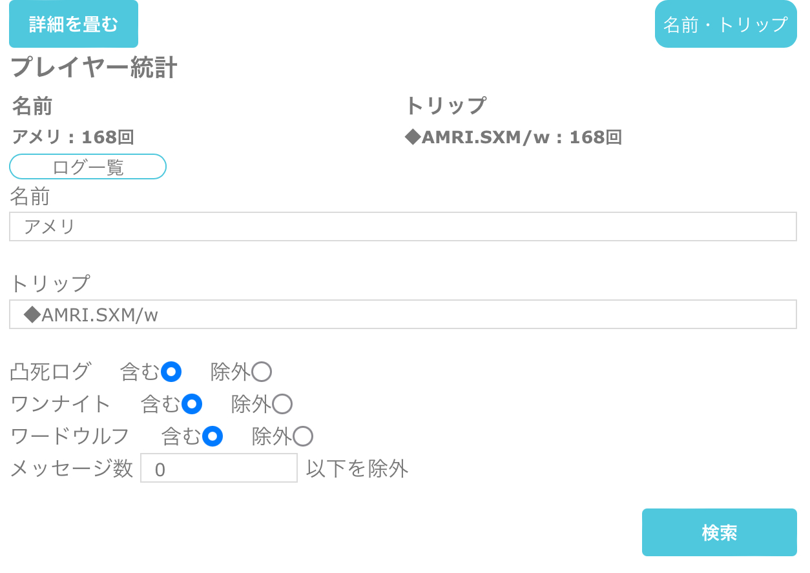Viewport: 810px width, 573px height.
Task: Open the ログ一覧 log list
Action: [88, 166]
